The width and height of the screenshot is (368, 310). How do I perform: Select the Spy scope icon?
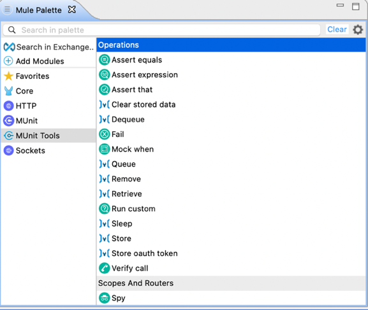[x=104, y=298]
